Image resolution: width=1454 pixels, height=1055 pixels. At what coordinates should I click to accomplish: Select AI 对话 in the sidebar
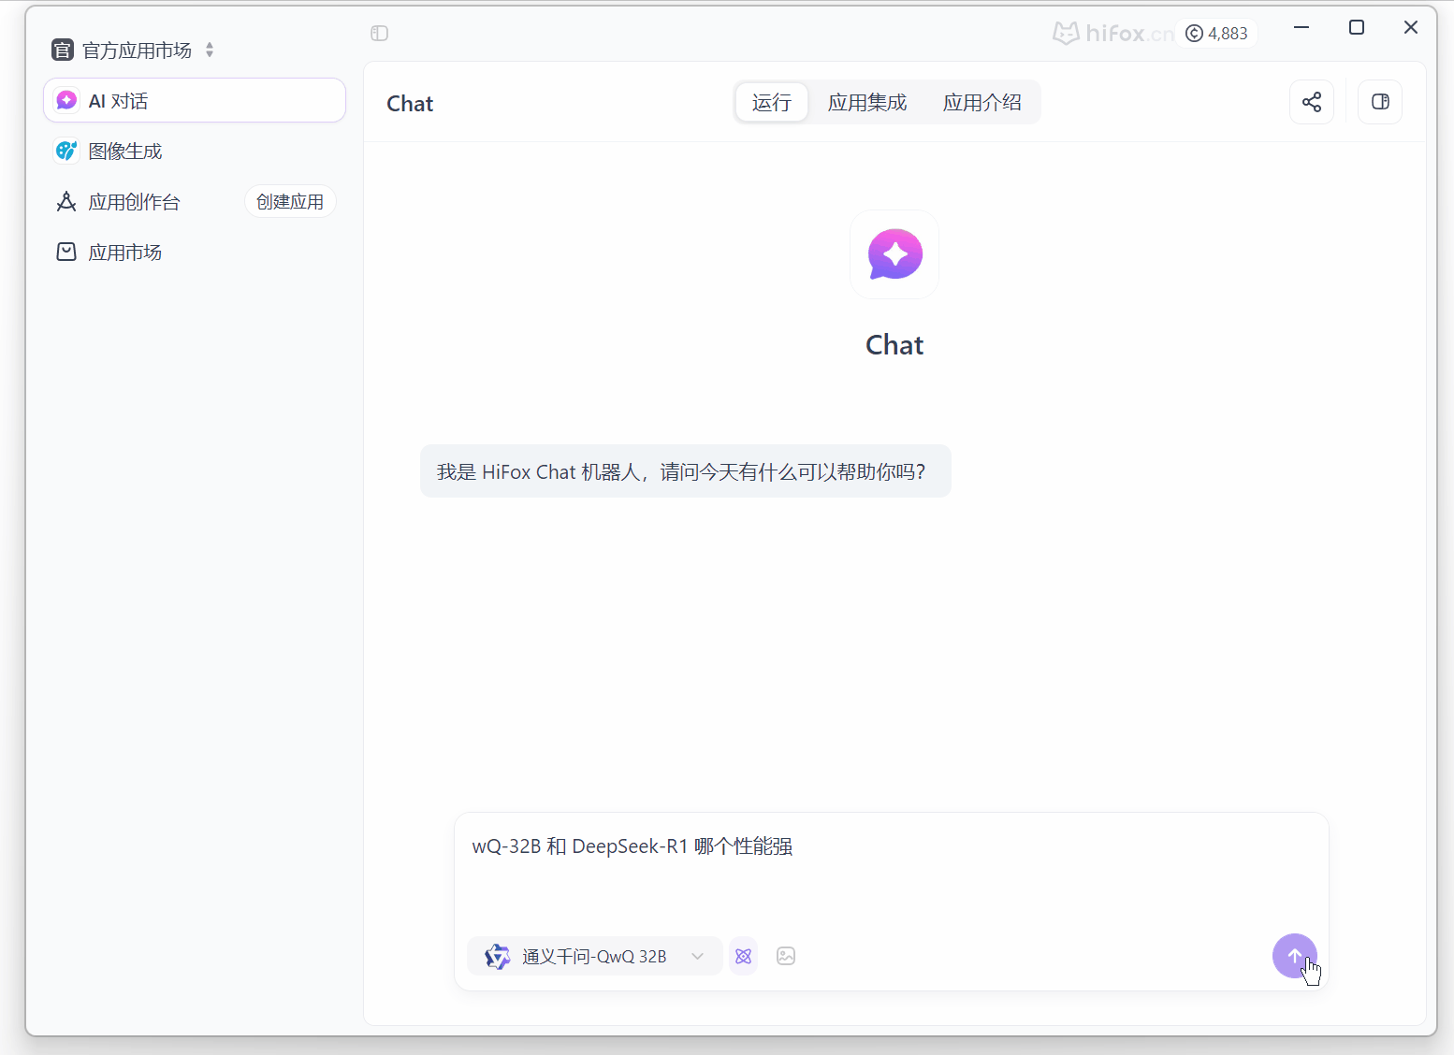(x=195, y=100)
